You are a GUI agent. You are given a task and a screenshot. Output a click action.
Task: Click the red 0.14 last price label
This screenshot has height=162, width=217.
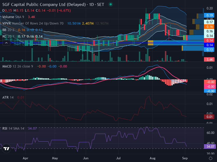209,40
